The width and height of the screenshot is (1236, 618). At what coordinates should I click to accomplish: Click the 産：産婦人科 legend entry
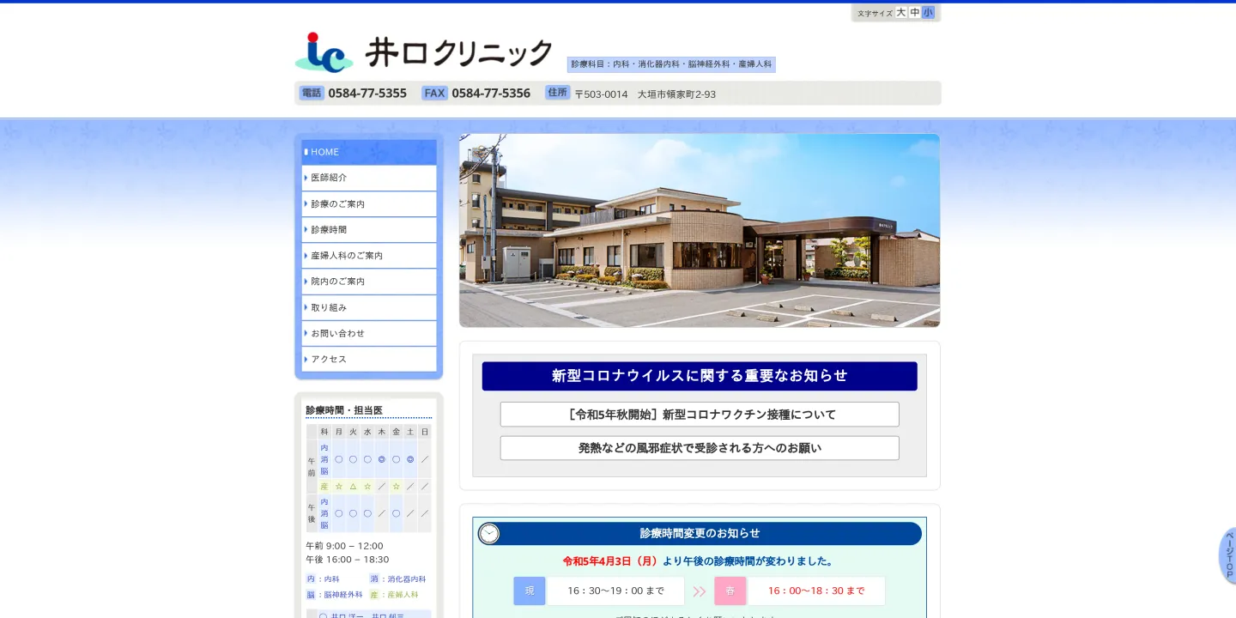tap(394, 595)
